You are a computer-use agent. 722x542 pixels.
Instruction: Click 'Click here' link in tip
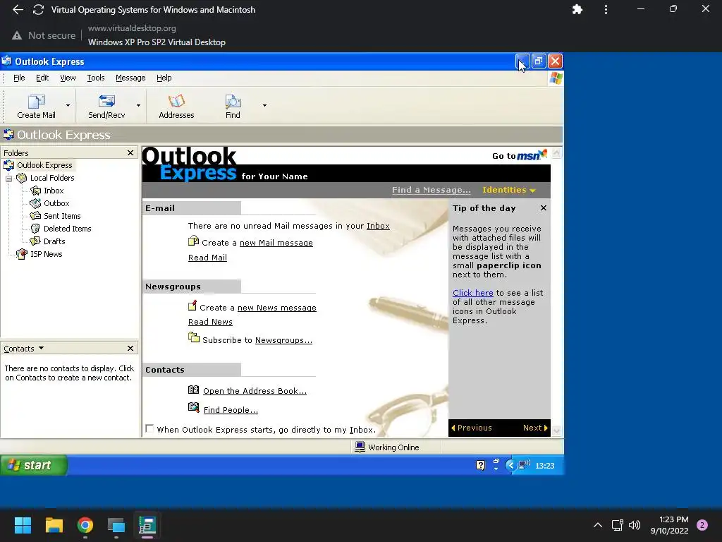click(x=472, y=293)
